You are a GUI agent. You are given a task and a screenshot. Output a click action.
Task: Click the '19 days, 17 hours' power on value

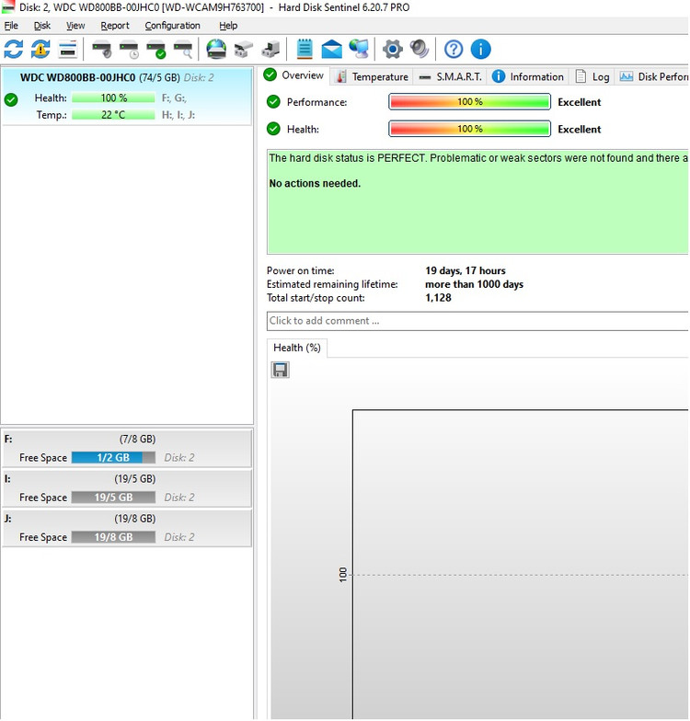(x=466, y=270)
